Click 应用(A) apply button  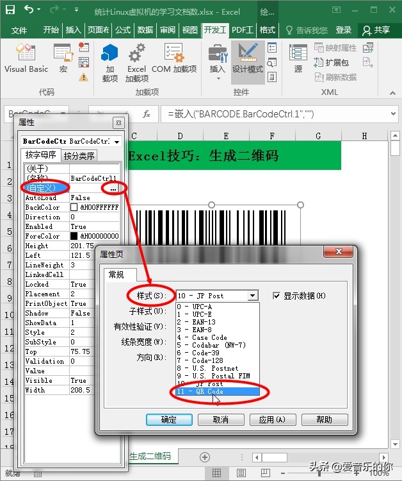273,419
